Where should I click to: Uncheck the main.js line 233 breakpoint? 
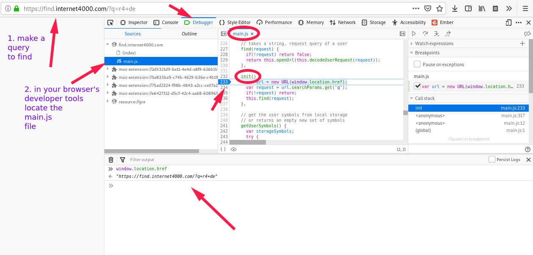pyautogui.click(x=417, y=86)
